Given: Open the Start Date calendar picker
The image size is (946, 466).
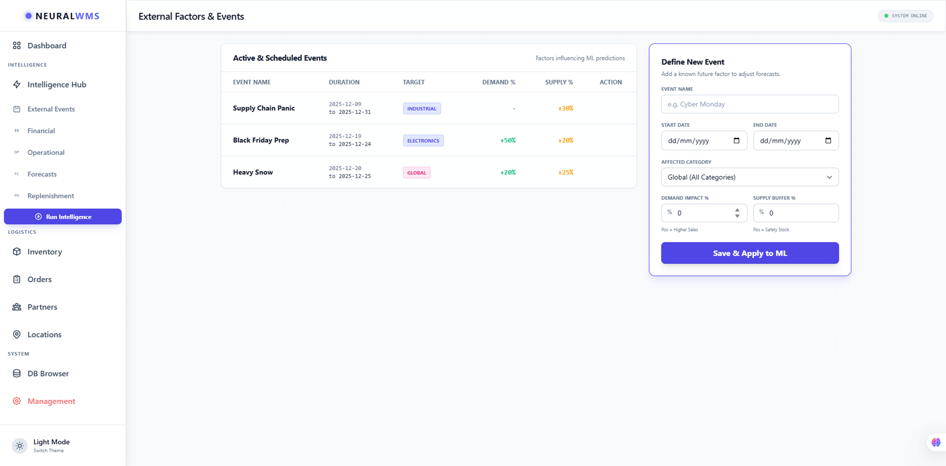Looking at the screenshot, I should (736, 141).
